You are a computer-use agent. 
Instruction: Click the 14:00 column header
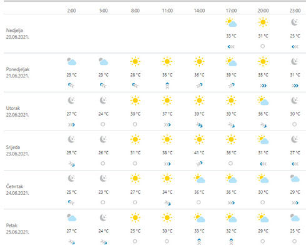coord(199,11)
